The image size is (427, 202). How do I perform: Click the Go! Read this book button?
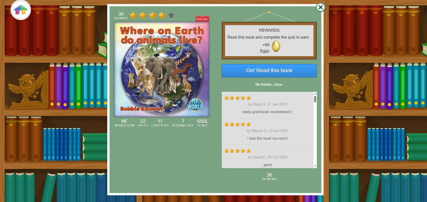pos(269,71)
